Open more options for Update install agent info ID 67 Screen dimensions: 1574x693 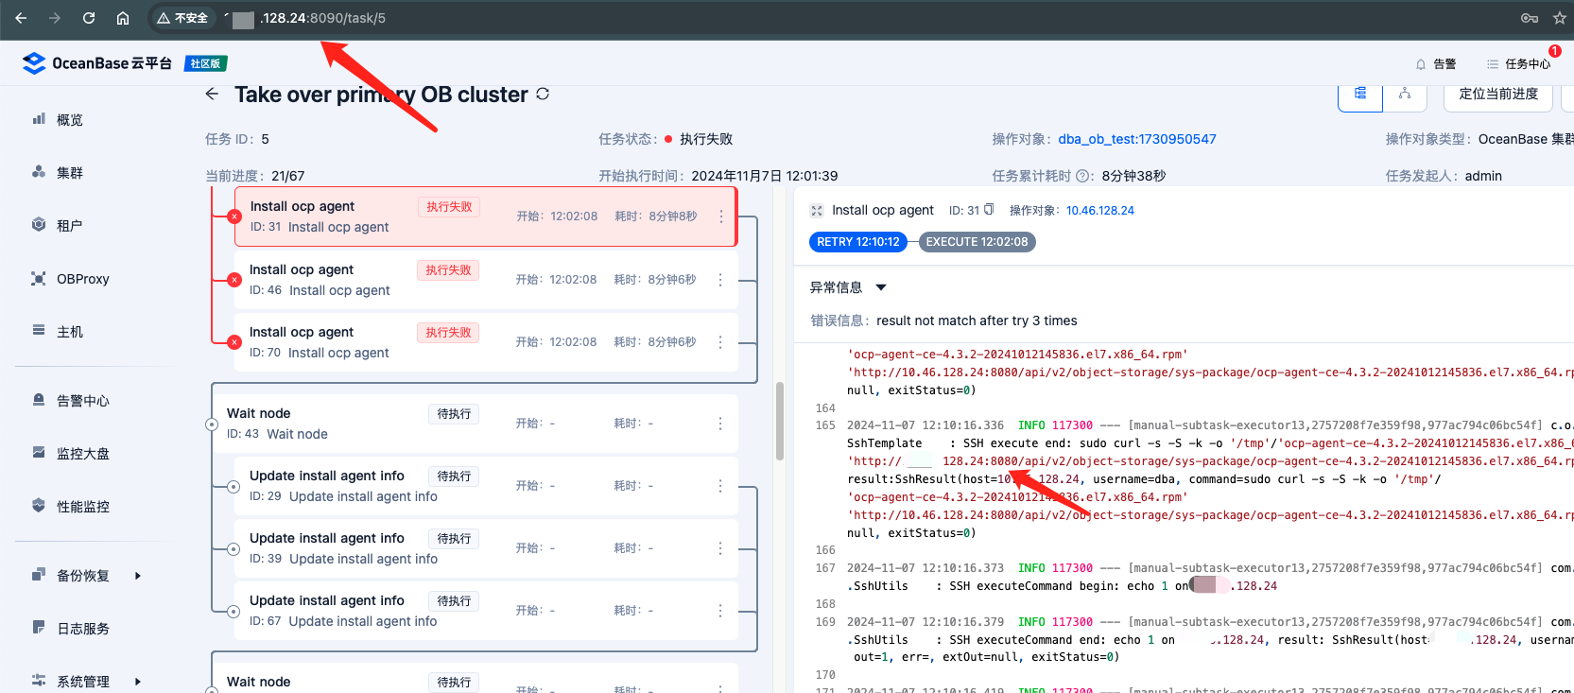pyautogui.click(x=720, y=611)
